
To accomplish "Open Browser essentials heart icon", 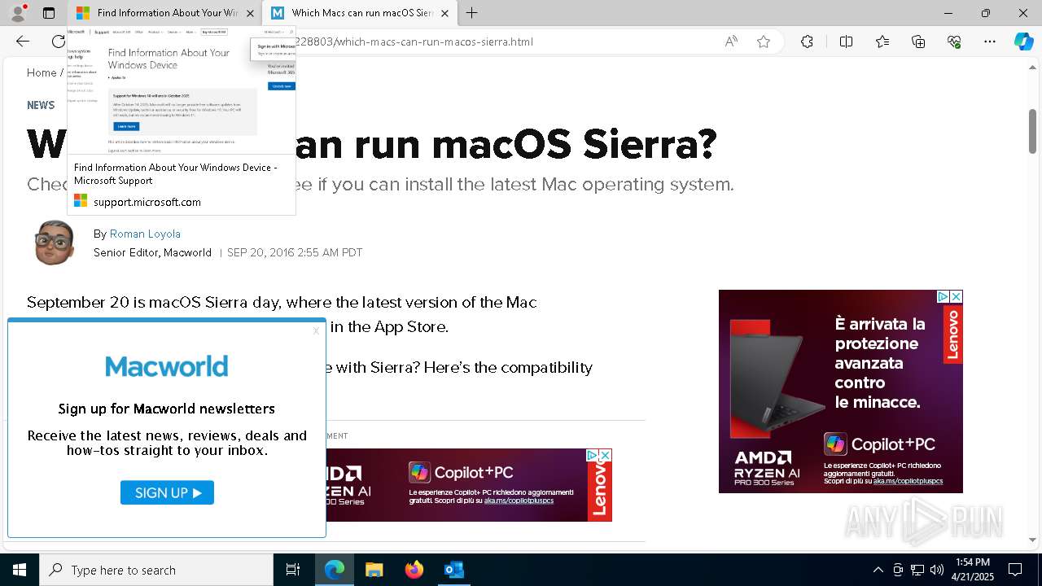I will [954, 42].
